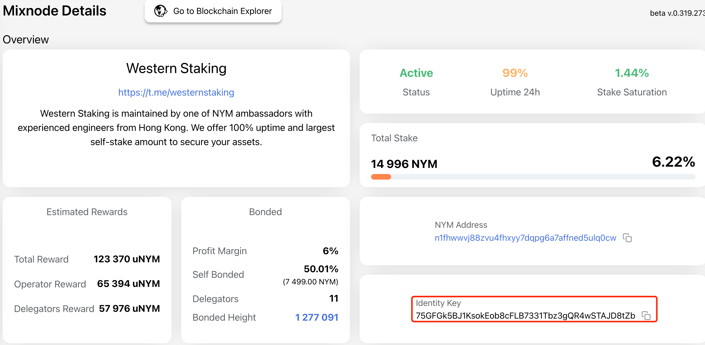Image resolution: width=705 pixels, height=345 pixels.
Task: Open the NYM address n1fhwwvj88 link
Action: pyautogui.click(x=525, y=238)
